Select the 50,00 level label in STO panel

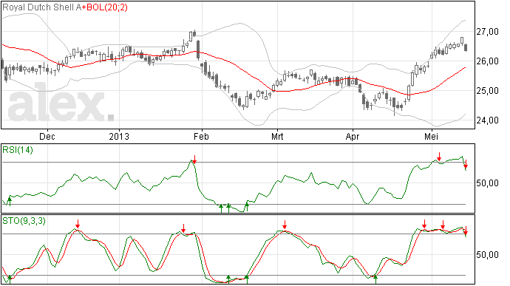pyautogui.click(x=487, y=255)
